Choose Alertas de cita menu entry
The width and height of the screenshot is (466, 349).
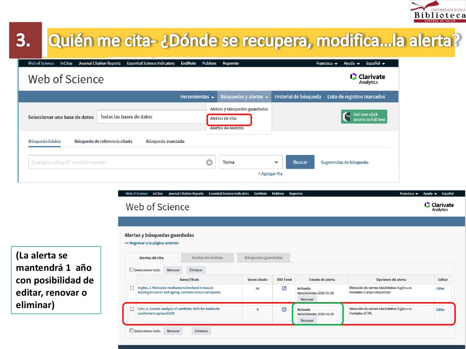(223, 118)
